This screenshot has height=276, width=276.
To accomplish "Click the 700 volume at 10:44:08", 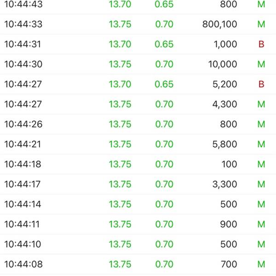I will [229, 264].
